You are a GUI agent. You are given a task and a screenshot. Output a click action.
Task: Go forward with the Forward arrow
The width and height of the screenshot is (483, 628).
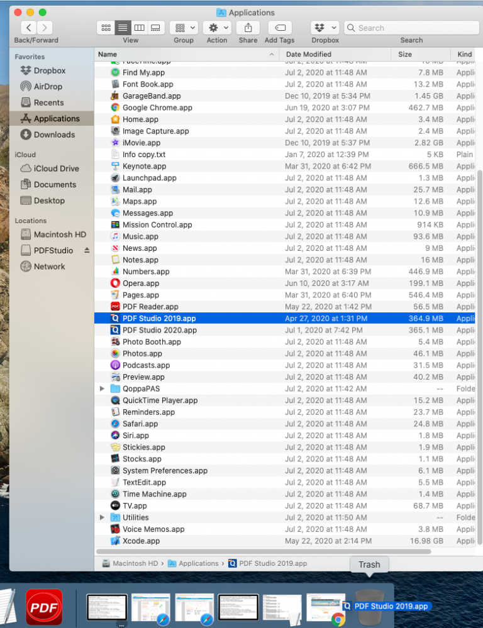pos(45,28)
